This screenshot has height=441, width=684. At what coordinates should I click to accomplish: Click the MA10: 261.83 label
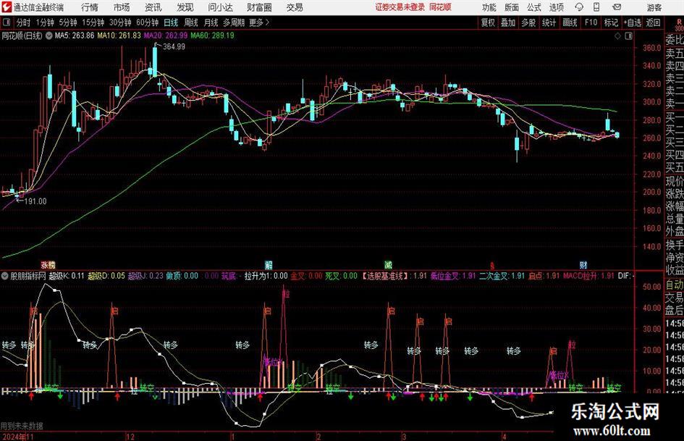119,35
